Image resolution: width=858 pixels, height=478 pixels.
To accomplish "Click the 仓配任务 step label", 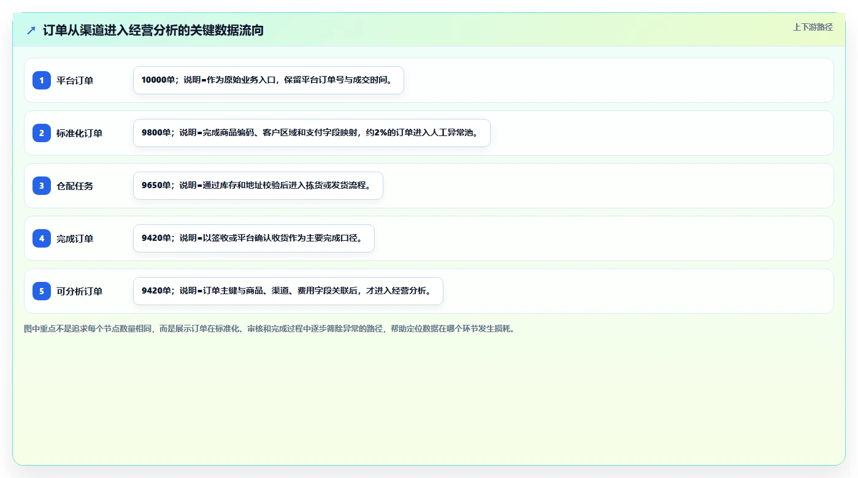I will [x=75, y=186].
